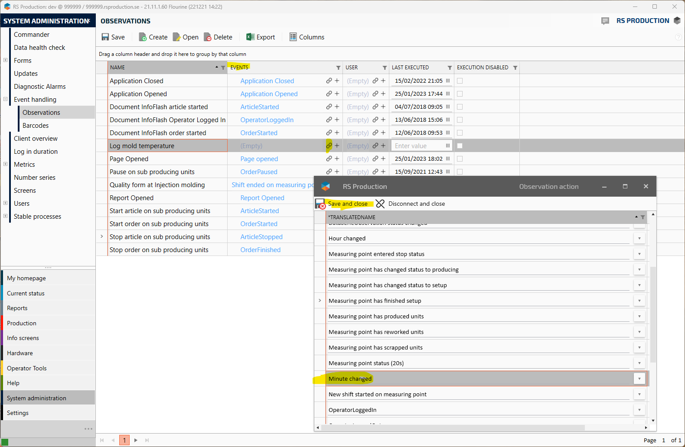Open the Columns chooser

tap(293, 37)
